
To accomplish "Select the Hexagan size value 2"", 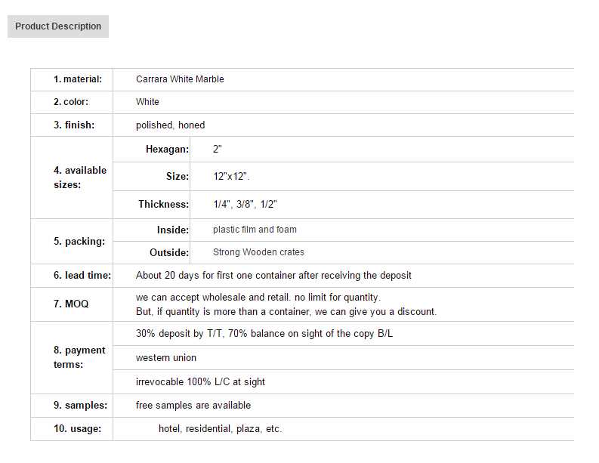I will point(218,150).
